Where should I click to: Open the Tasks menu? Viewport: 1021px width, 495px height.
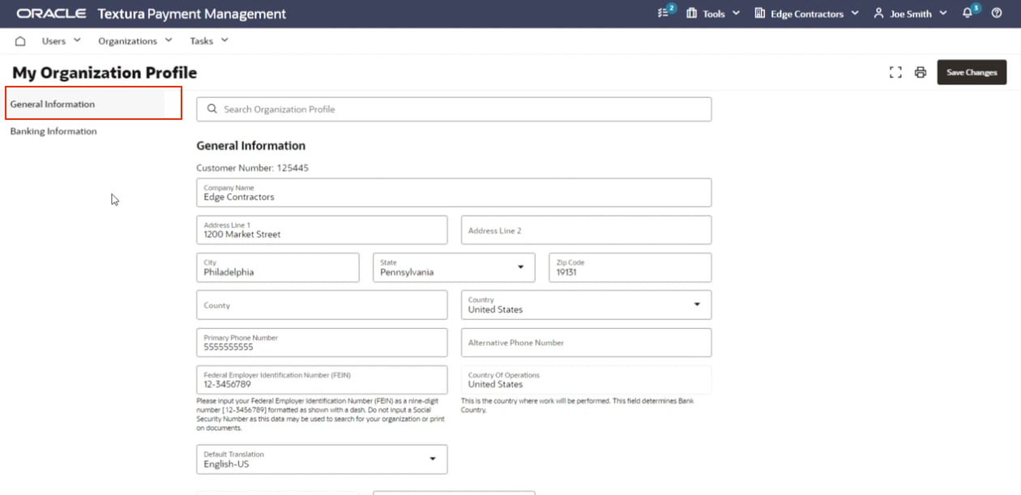click(x=209, y=41)
